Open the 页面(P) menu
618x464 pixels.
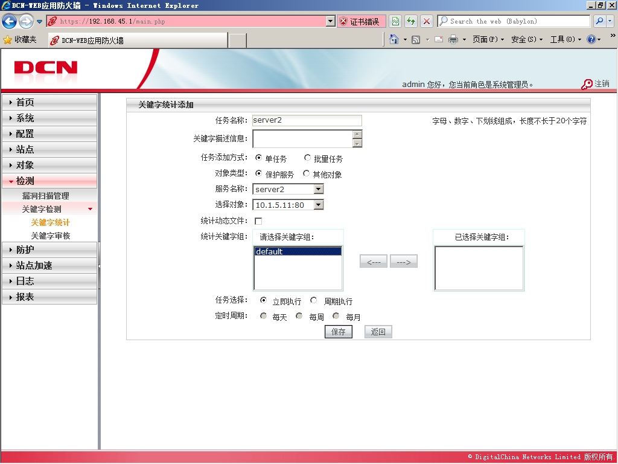tap(488, 39)
